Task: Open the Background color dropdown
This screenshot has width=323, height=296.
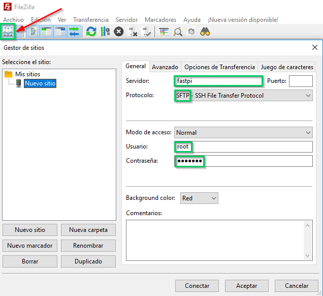Action: tap(213, 198)
